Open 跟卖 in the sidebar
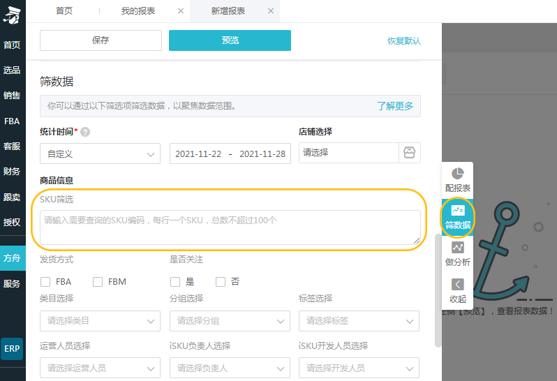 point(12,197)
